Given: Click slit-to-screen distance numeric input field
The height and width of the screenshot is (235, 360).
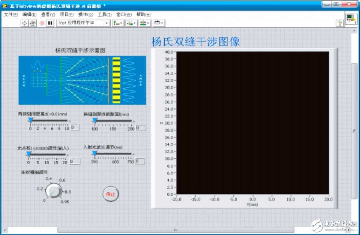Looking at the screenshot, I should [x=141, y=128].
